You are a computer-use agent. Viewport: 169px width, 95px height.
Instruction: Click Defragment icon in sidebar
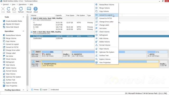click(4, 62)
